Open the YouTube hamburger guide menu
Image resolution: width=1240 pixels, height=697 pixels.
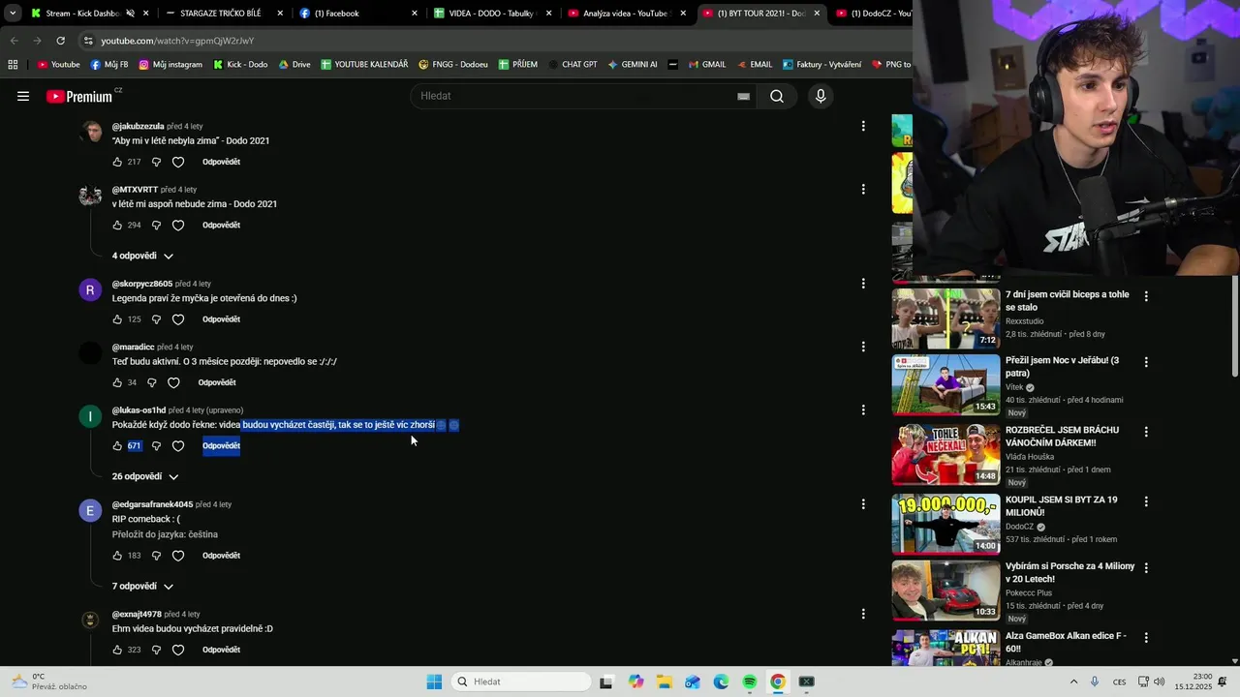tap(23, 96)
